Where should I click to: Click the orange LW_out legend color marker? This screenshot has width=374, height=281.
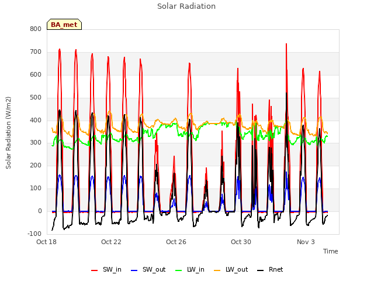pyautogui.click(x=217, y=270)
